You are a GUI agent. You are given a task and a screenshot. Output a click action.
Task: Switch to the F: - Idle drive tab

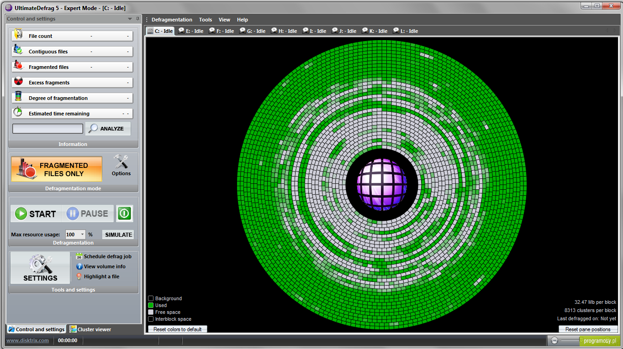click(x=222, y=31)
